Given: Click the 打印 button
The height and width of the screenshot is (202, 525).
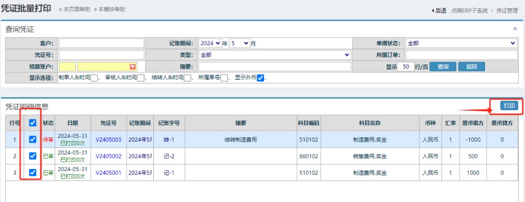Looking at the screenshot, I should (x=509, y=105).
